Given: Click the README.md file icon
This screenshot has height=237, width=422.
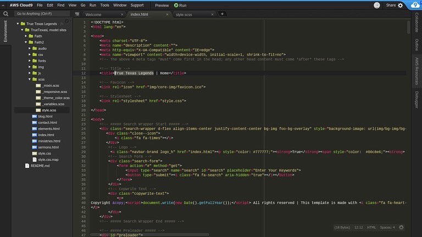Looking at the screenshot, I should click(27, 166).
